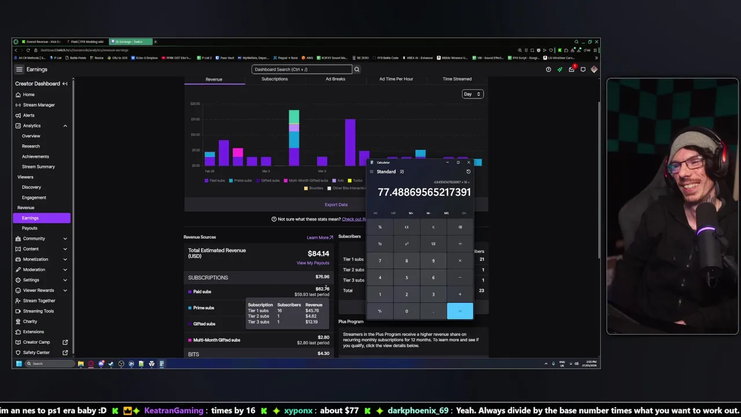The image size is (741, 417).
Task: Open the user avatar menu in Twitch header
Action: (x=594, y=69)
